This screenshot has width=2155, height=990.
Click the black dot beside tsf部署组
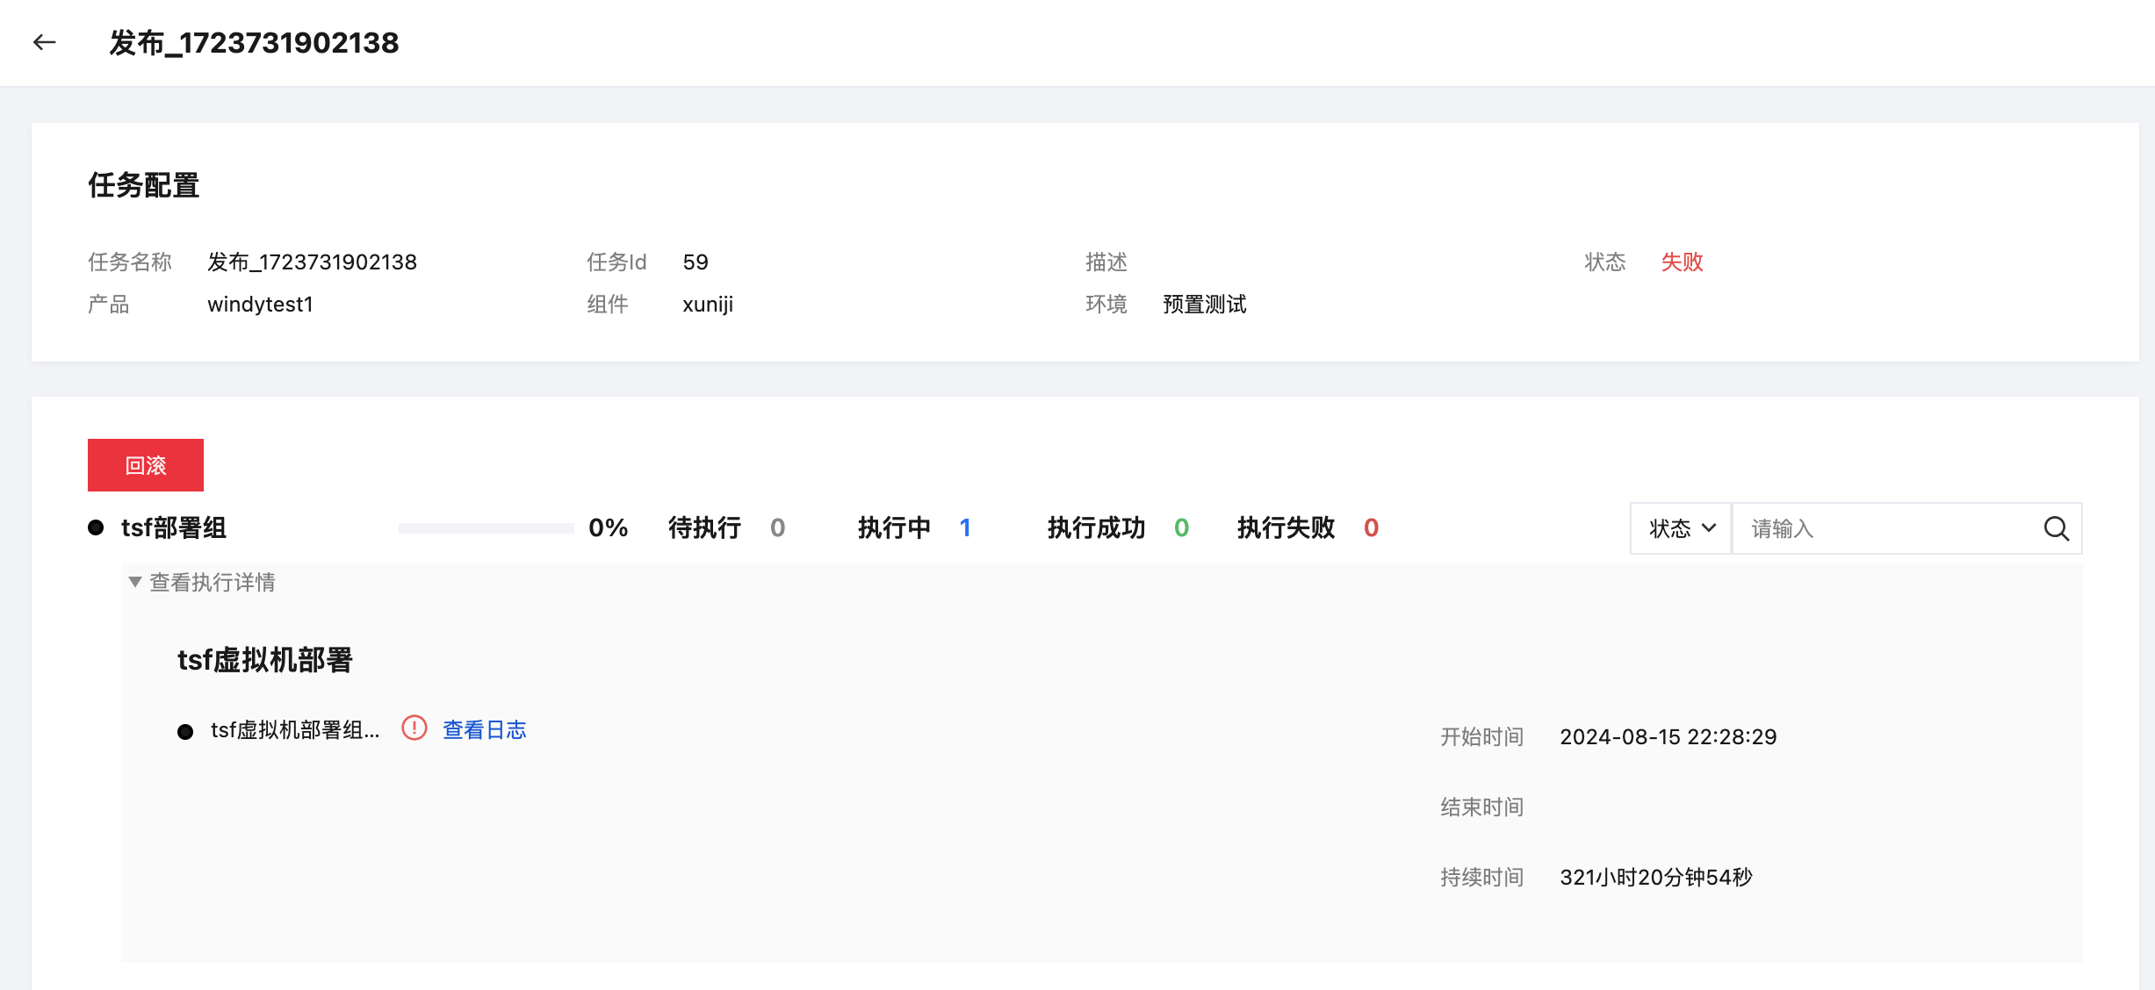coord(96,527)
